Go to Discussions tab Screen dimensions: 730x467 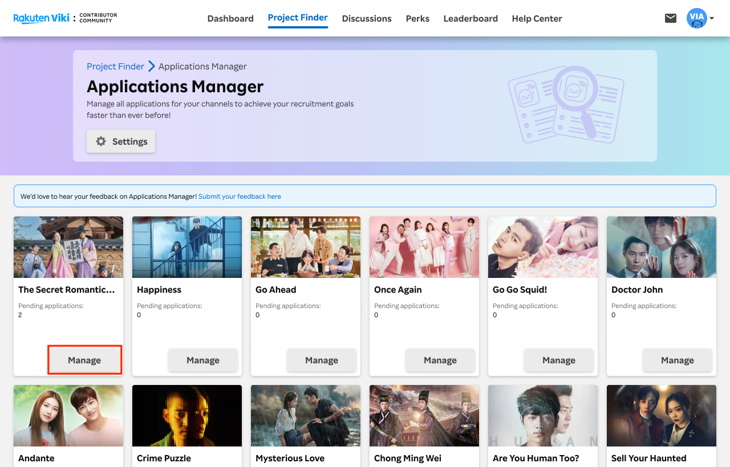click(x=367, y=18)
